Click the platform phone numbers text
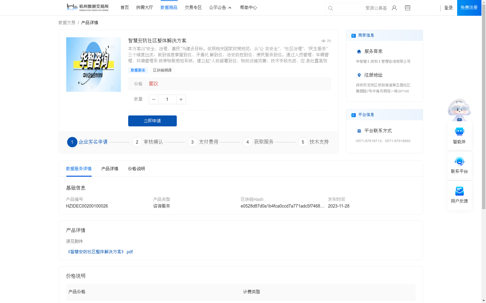The image size is (486, 303). 383,141
